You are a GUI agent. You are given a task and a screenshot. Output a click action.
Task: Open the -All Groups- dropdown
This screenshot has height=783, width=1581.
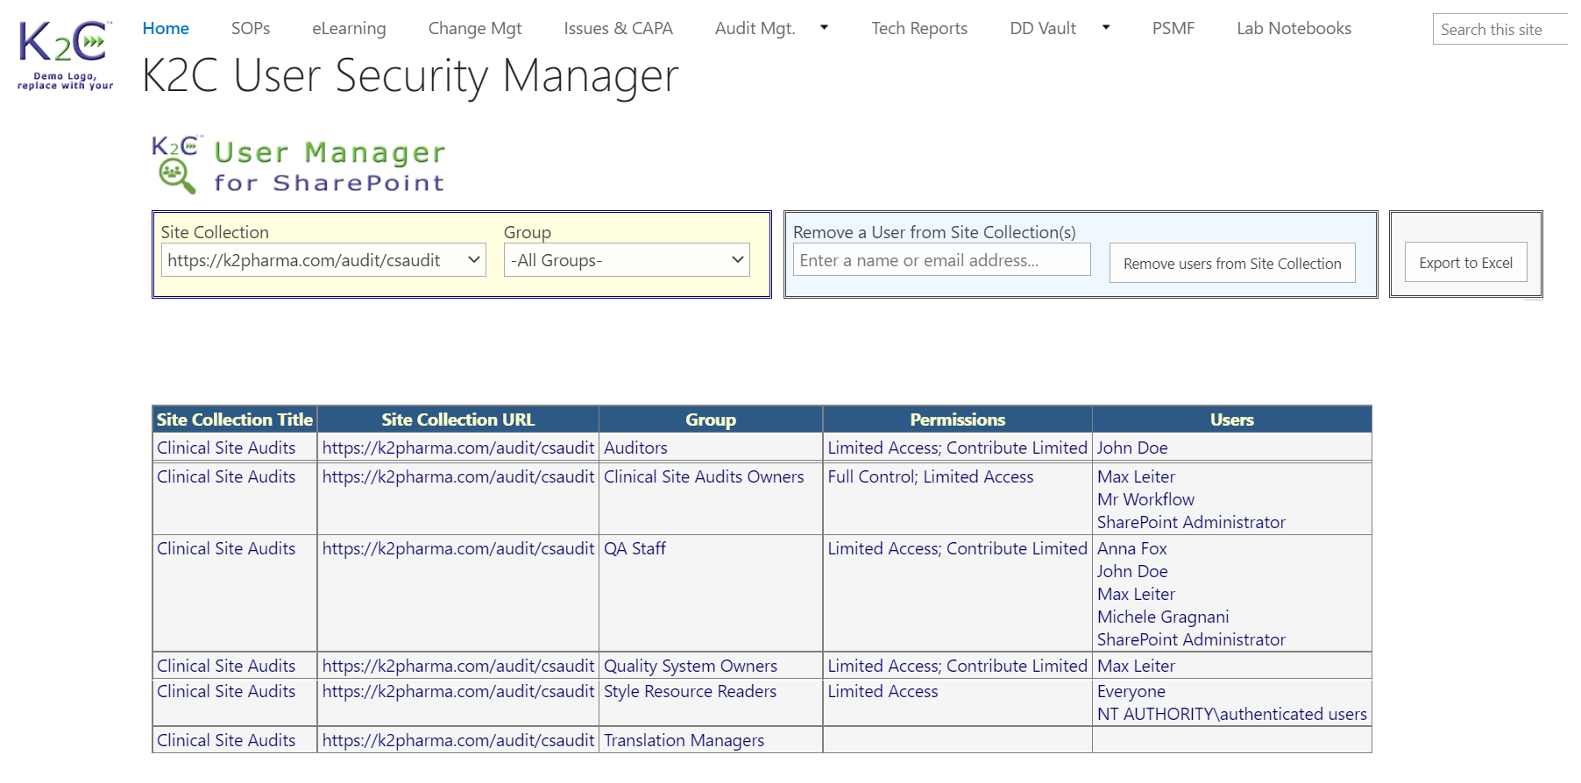[x=627, y=260]
